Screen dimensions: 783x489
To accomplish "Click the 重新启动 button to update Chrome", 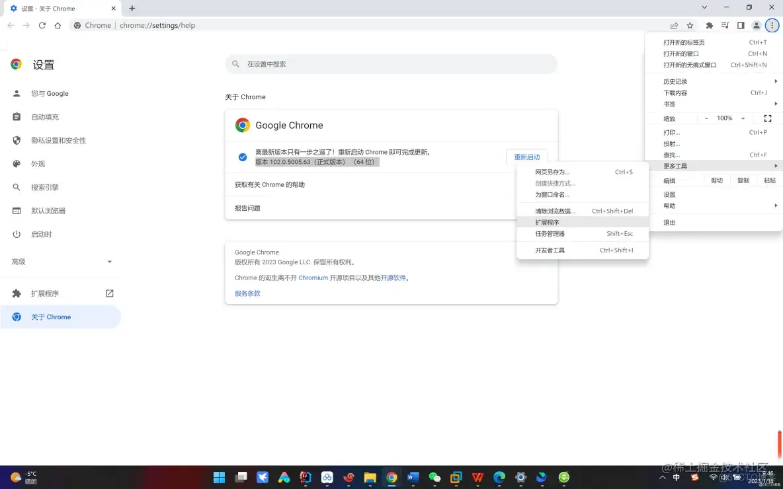I will click(526, 157).
